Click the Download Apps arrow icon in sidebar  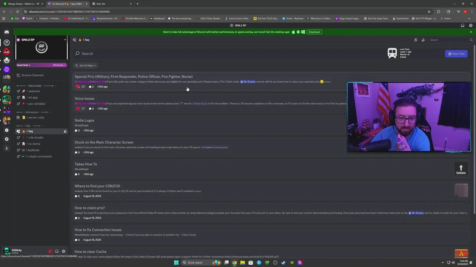click(x=6, y=148)
